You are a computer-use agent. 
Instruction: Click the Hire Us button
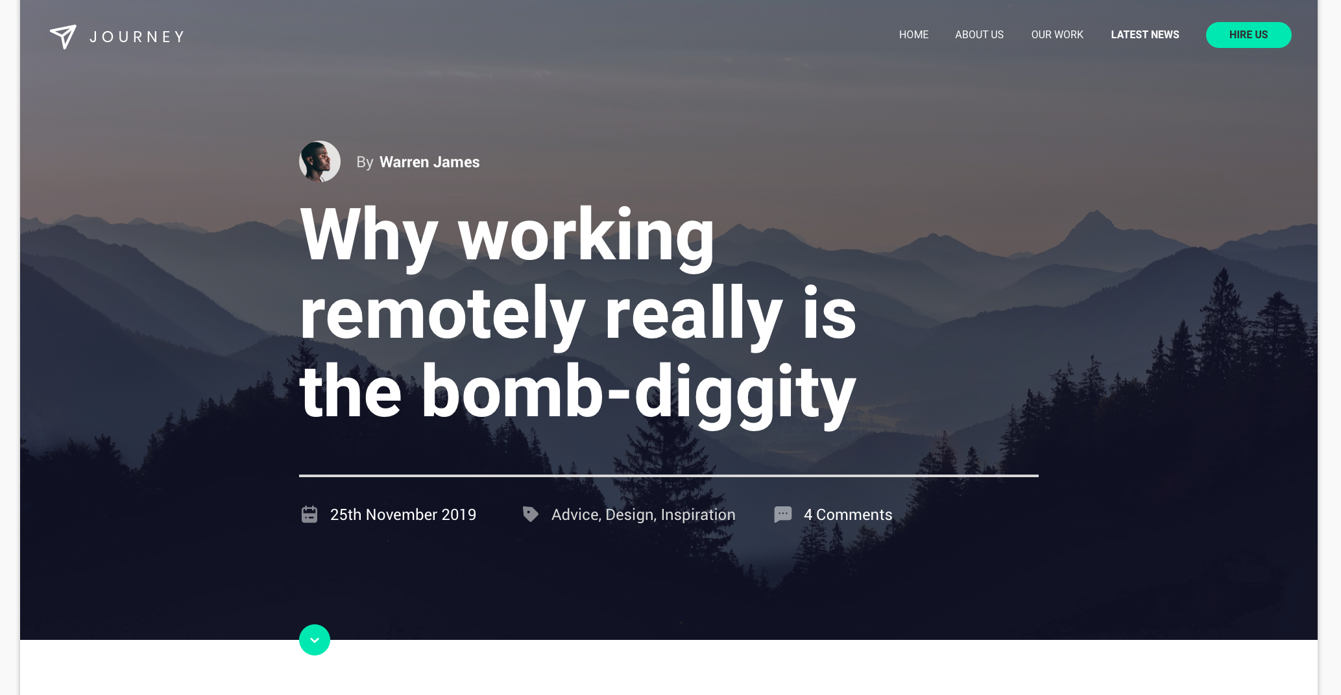pos(1248,35)
